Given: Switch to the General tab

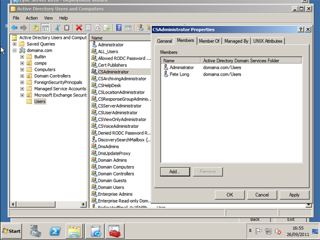Looking at the screenshot, I should pos(164,41).
